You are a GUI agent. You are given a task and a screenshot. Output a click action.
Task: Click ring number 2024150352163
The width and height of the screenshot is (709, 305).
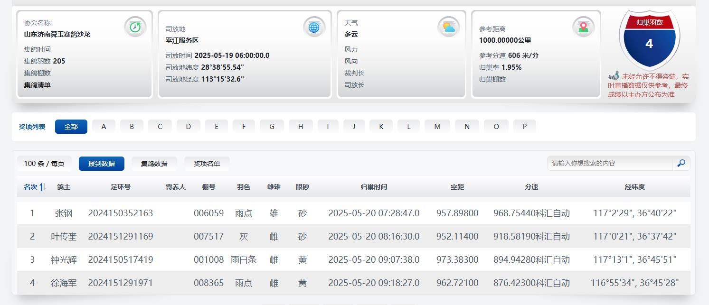[120, 213]
